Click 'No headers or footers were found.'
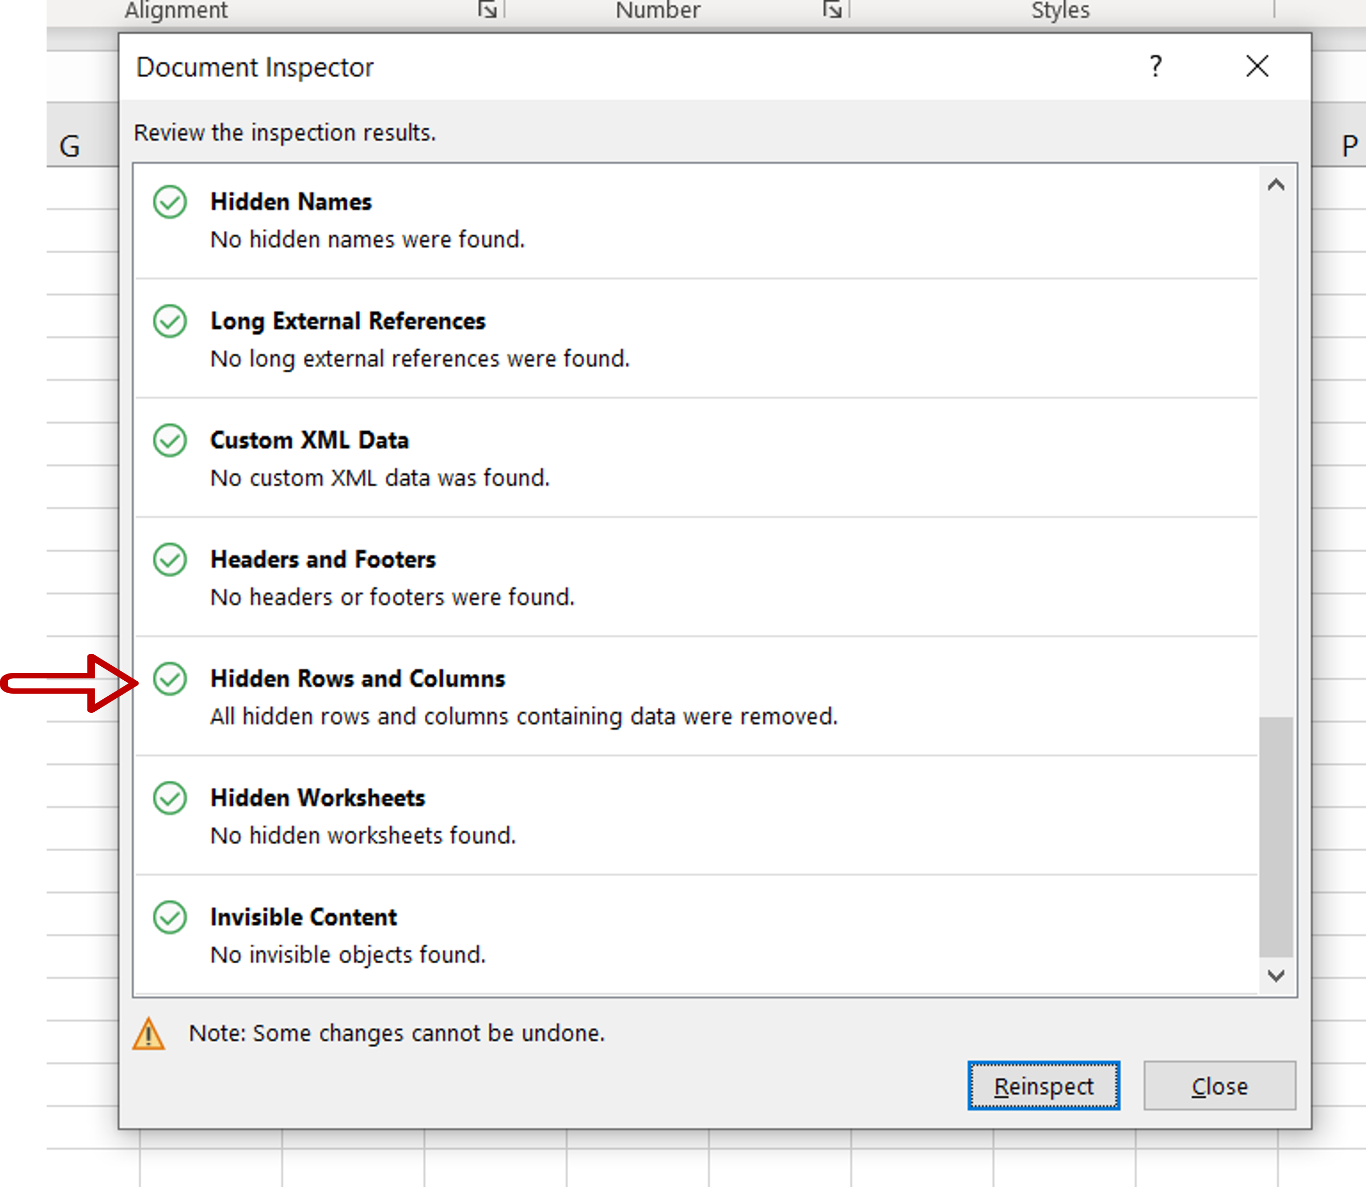 393,597
